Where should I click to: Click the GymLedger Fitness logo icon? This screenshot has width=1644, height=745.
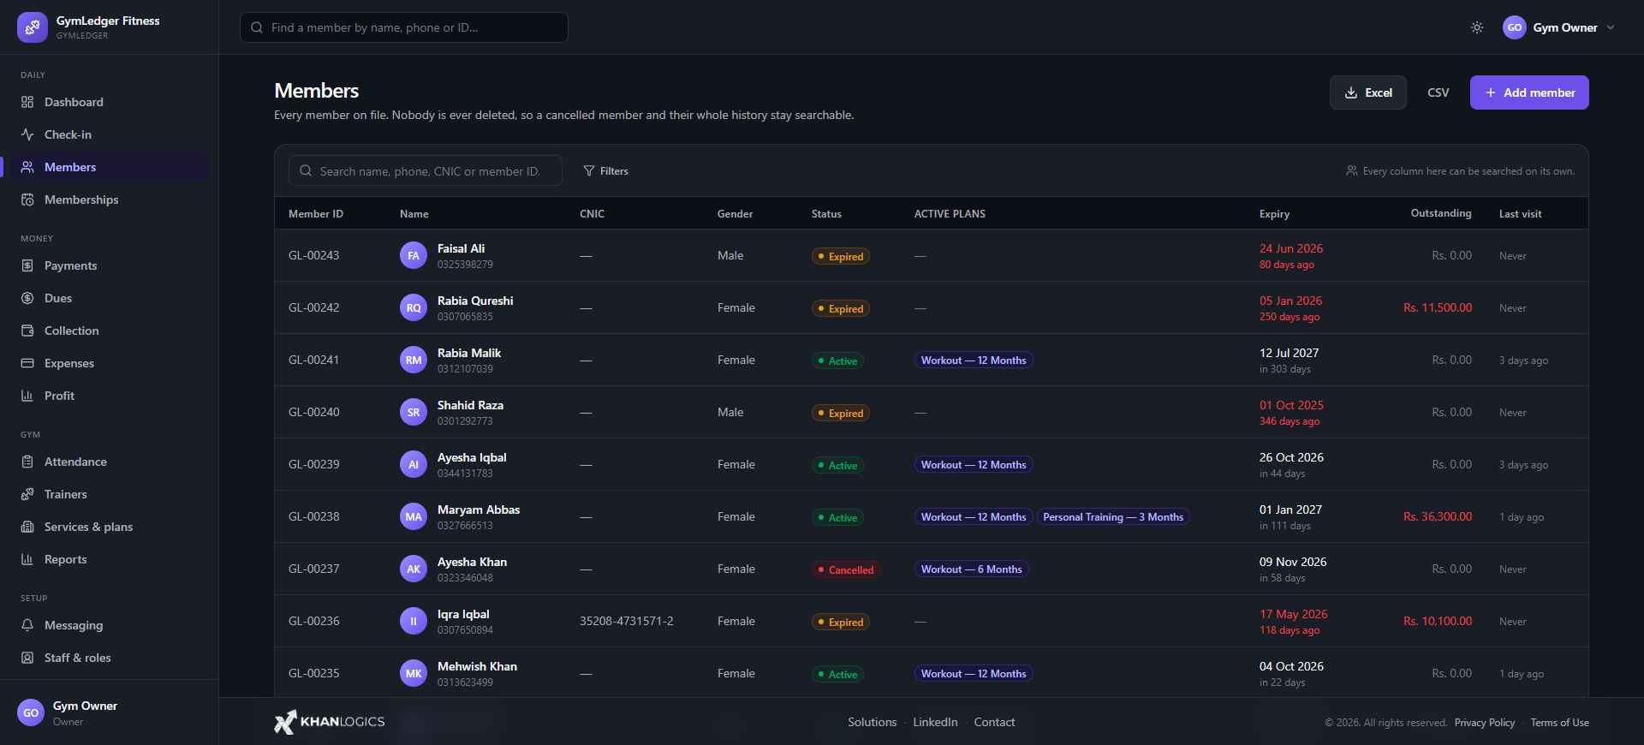[33, 27]
